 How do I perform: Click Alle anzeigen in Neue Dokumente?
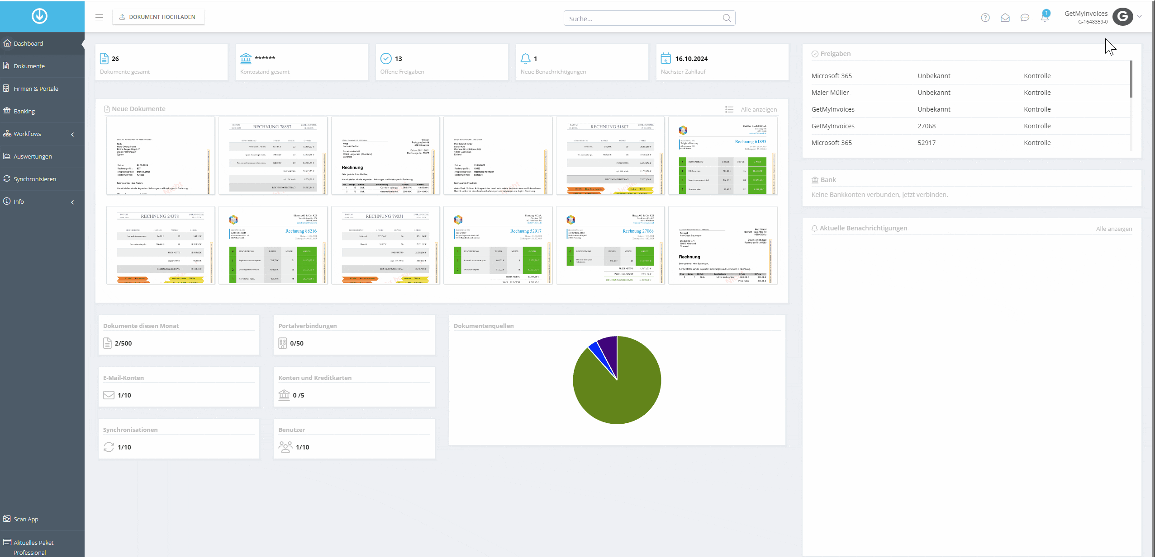(x=759, y=109)
